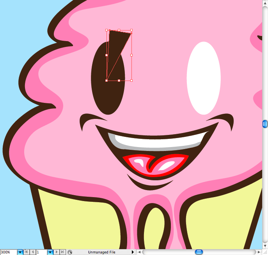Click the previous artboard arrow
Viewport: 268px width, 255px height.
32,252
